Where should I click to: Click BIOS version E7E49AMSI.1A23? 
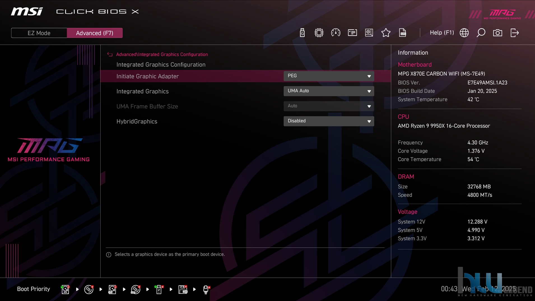tap(487, 83)
